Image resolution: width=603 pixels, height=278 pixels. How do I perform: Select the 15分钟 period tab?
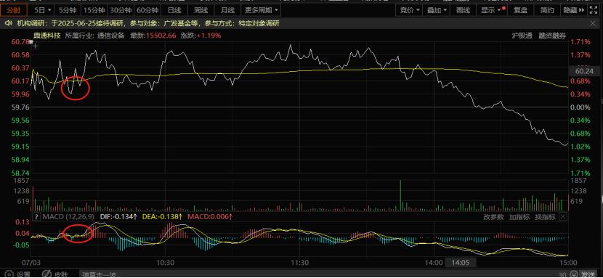click(94, 10)
